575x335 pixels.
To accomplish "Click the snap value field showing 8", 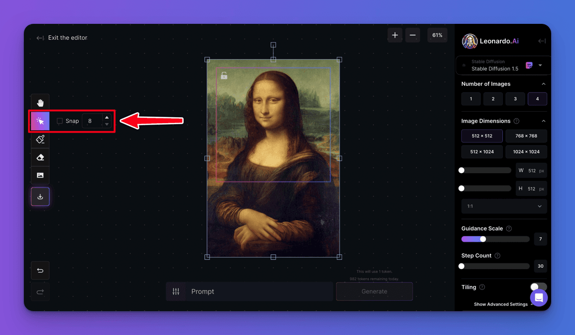I will point(93,121).
